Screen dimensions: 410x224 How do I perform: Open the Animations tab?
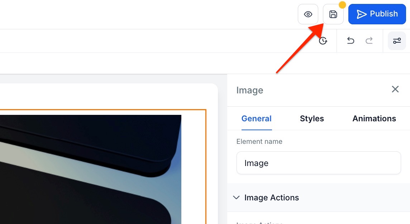(x=374, y=118)
